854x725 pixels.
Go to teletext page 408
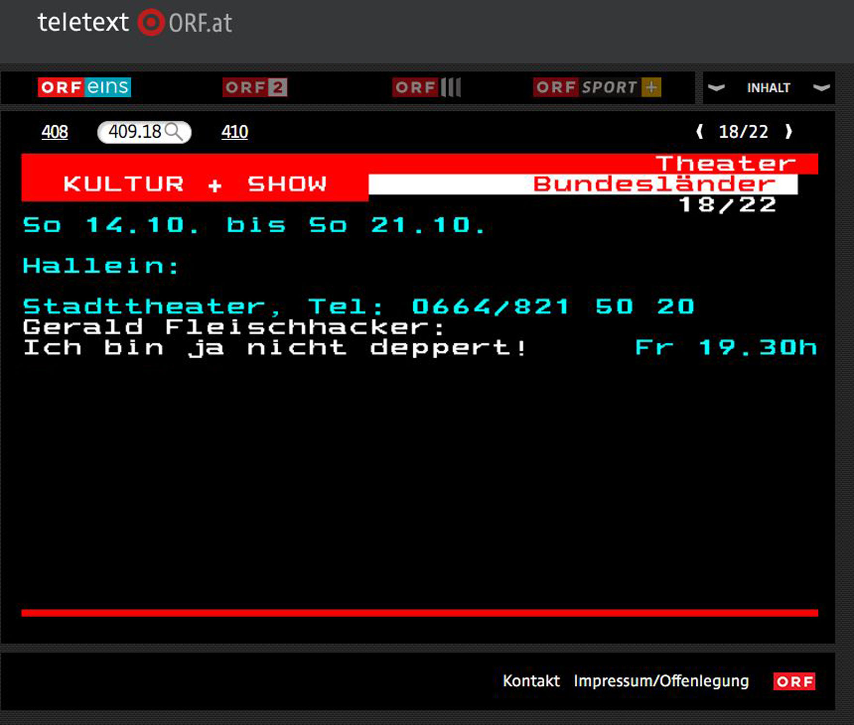coord(55,131)
